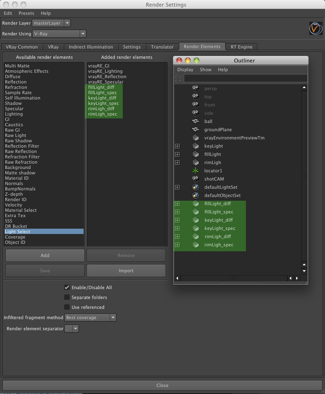
Task: Open the Render Using dropdown
Action: click(x=59, y=34)
